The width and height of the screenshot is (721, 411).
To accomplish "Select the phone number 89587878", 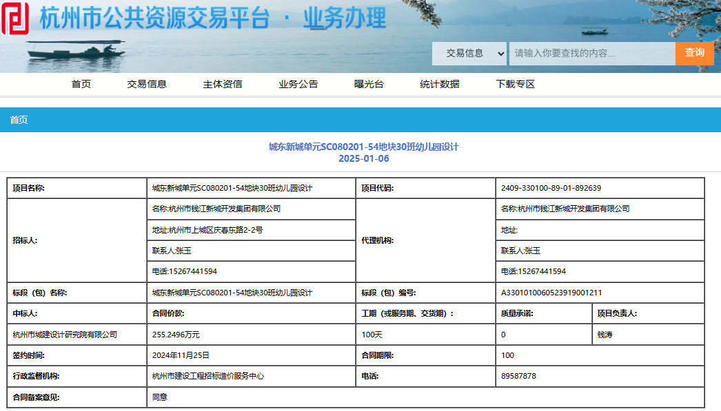I will tap(518, 376).
